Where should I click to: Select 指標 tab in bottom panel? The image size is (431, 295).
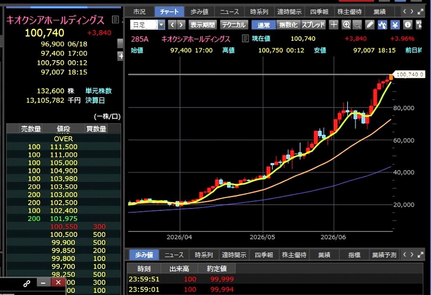(354, 255)
